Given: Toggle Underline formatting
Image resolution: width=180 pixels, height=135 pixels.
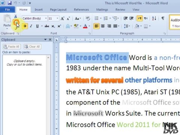Looking at the screenshot, I should tap(37, 26).
